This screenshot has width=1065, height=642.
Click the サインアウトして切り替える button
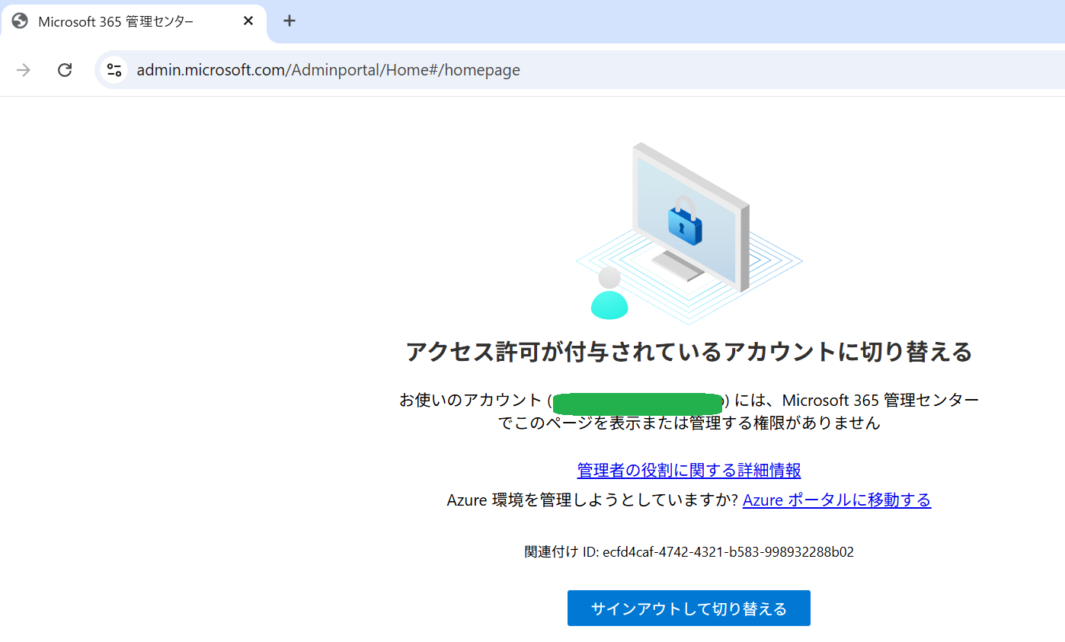[689, 608]
